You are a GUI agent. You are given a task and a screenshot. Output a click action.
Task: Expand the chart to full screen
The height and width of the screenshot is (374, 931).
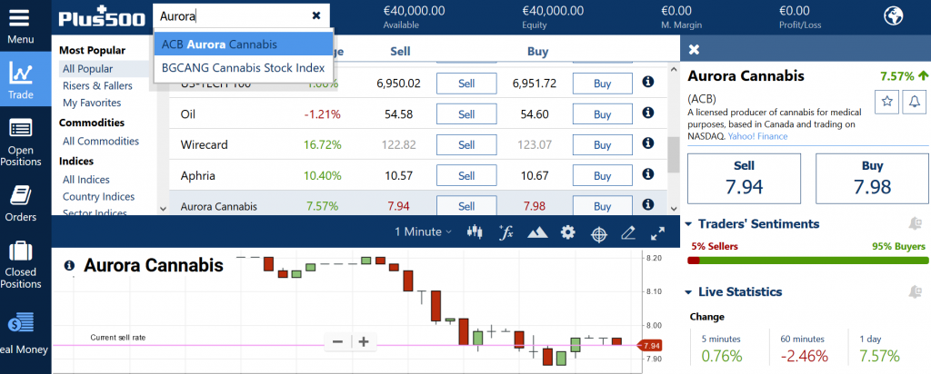click(x=657, y=233)
